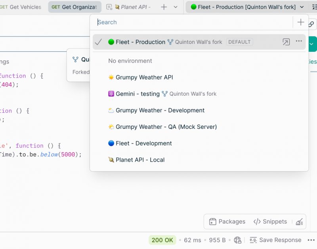This screenshot has height=249, width=317.
Task: Open Packages in script editor
Action: click(x=227, y=222)
